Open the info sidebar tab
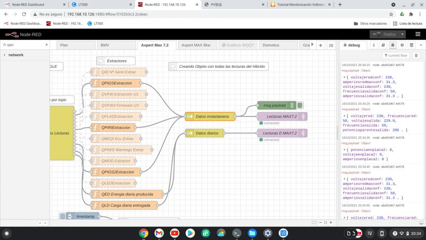This screenshot has width=426, height=240. tap(374, 45)
